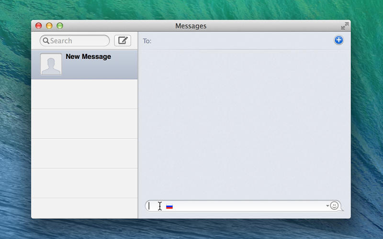
Task: Open the emoji smiley picker
Action: 334,206
